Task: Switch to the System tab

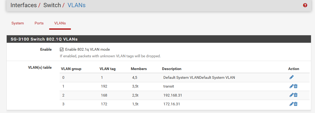Action: click(x=18, y=23)
